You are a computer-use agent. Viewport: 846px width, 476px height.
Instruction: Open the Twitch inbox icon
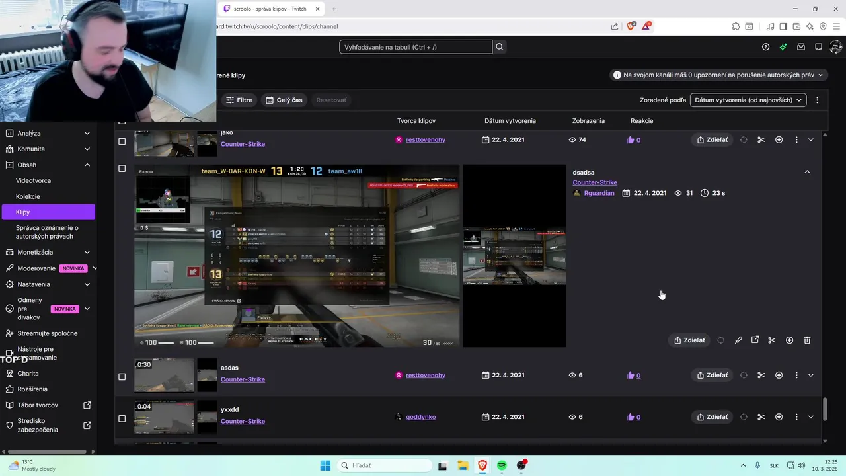801,47
